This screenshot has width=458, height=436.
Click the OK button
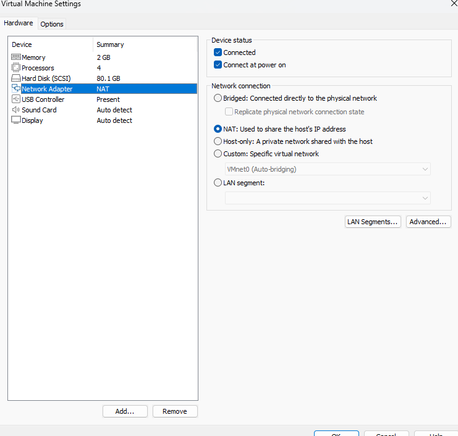point(336,434)
